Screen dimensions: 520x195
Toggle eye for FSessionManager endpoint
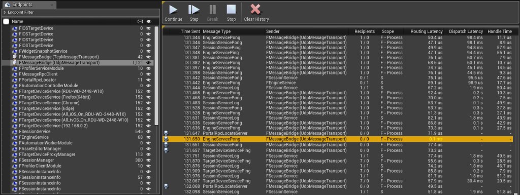149,160
